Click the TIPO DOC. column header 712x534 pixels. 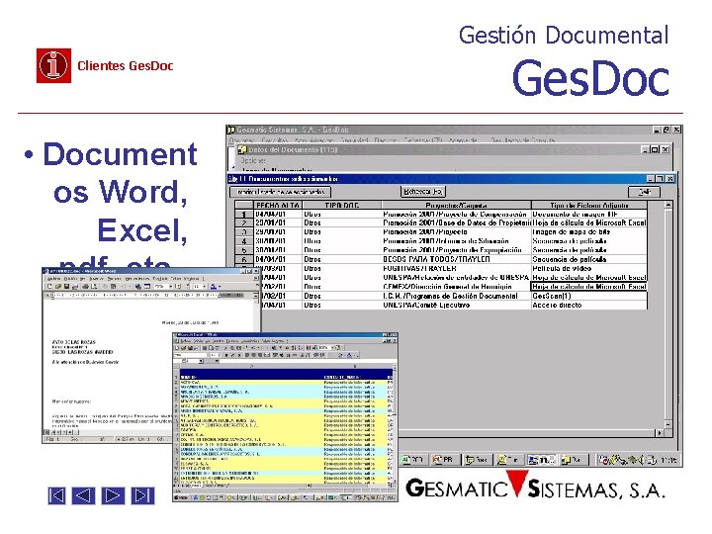341,206
